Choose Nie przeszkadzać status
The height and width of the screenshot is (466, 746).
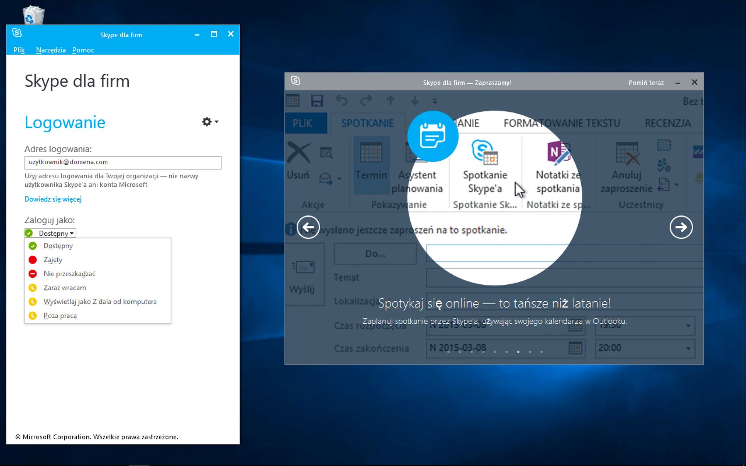pos(98,274)
